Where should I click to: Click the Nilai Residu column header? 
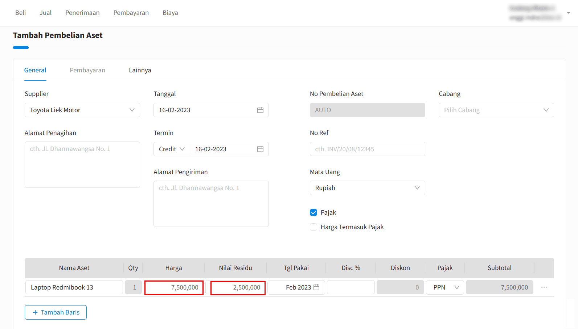pos(235,268)
